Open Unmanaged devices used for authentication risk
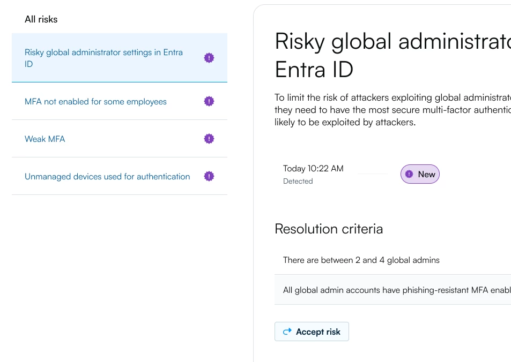This screenshot has width=511, height=362. 107,177
